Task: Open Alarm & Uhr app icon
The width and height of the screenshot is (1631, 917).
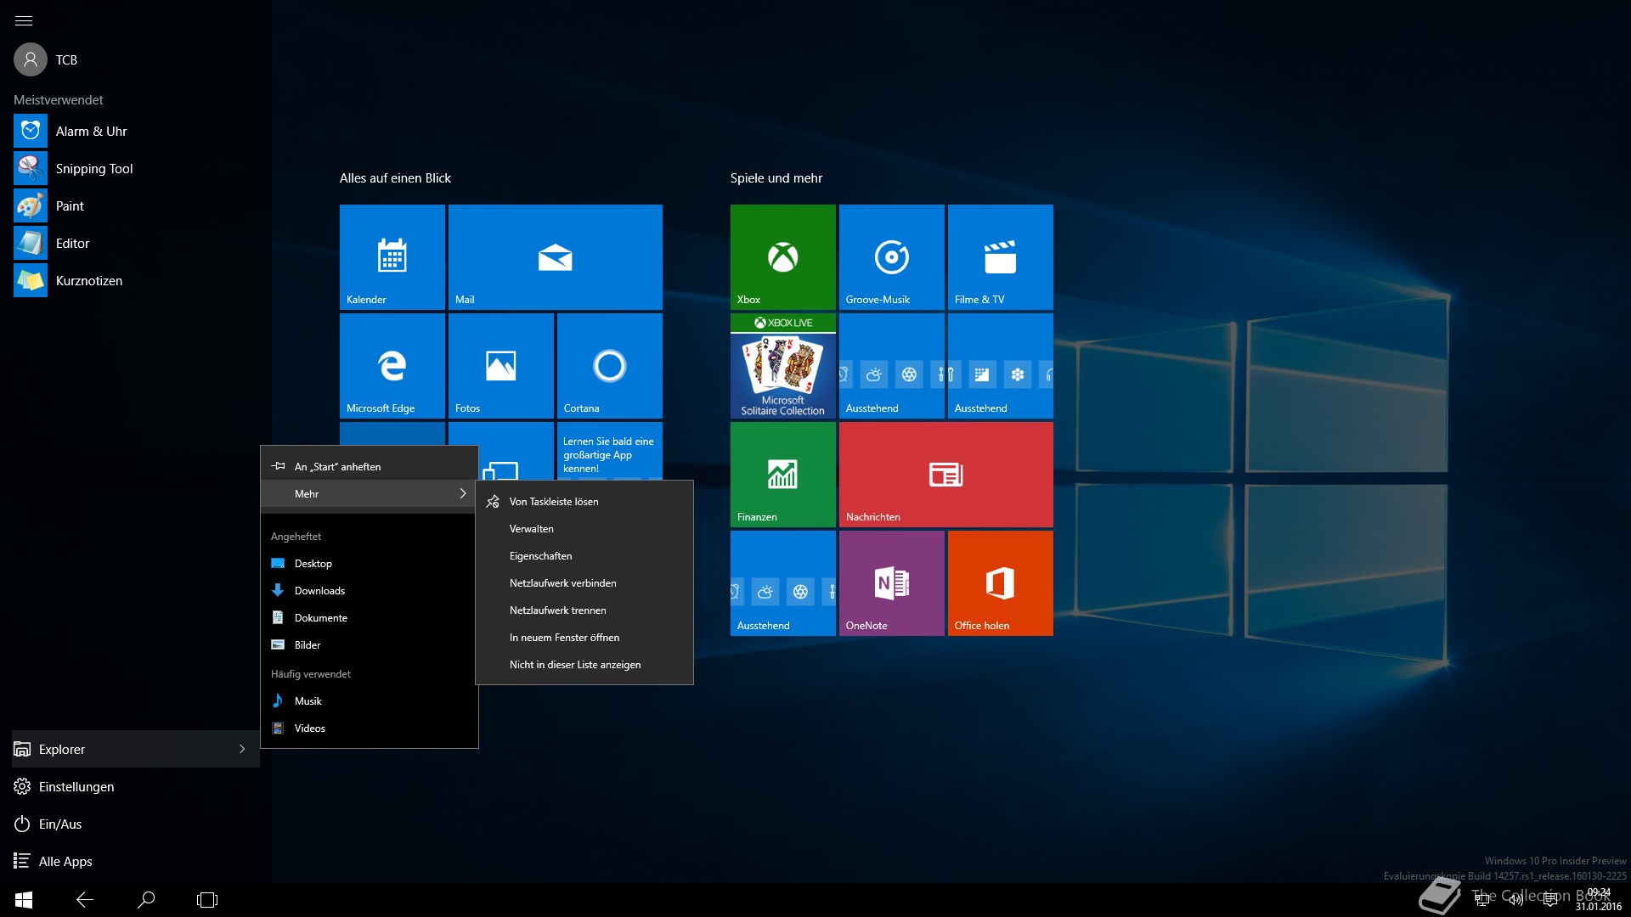Action: pos(31,131)
